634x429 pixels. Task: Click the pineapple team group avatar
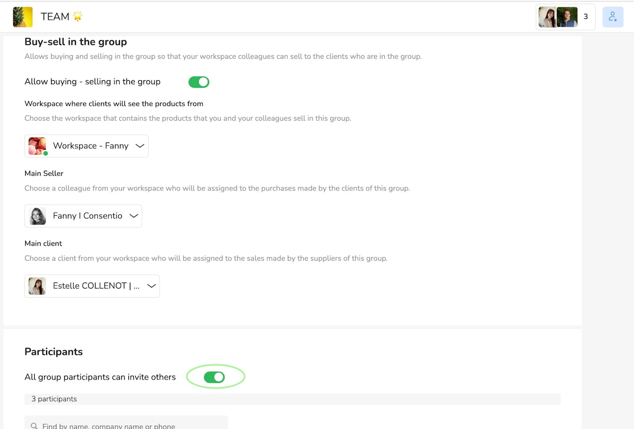point(23,17)
